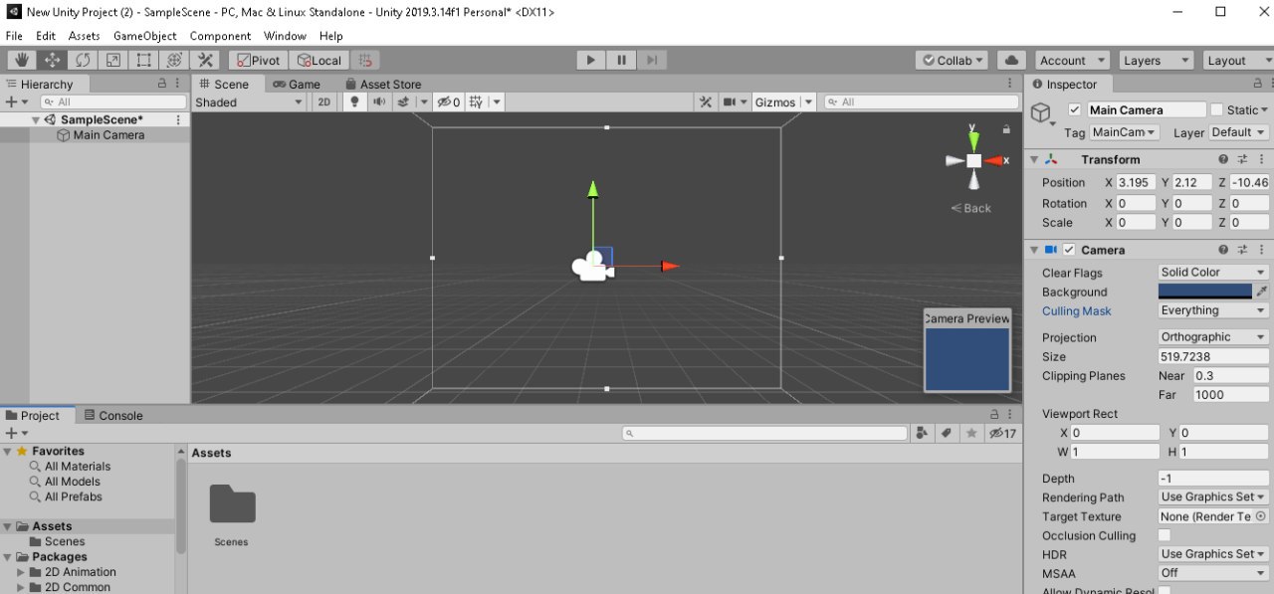The height and width of the screenshot is (594, 1274).
Task: Toggle the Pivot handle position button
Action: click(257, 61)
